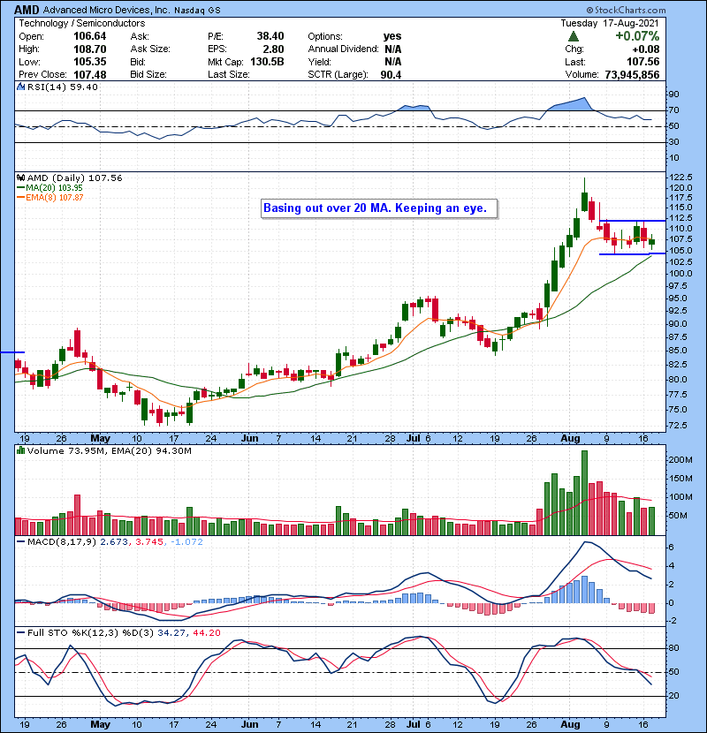Click the lower blue support line near 105

coord(632,253)
